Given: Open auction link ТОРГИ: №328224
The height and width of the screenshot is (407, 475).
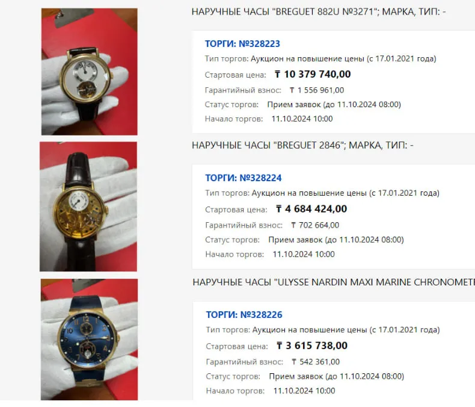Looking at the screenshot, I should 244,178.
